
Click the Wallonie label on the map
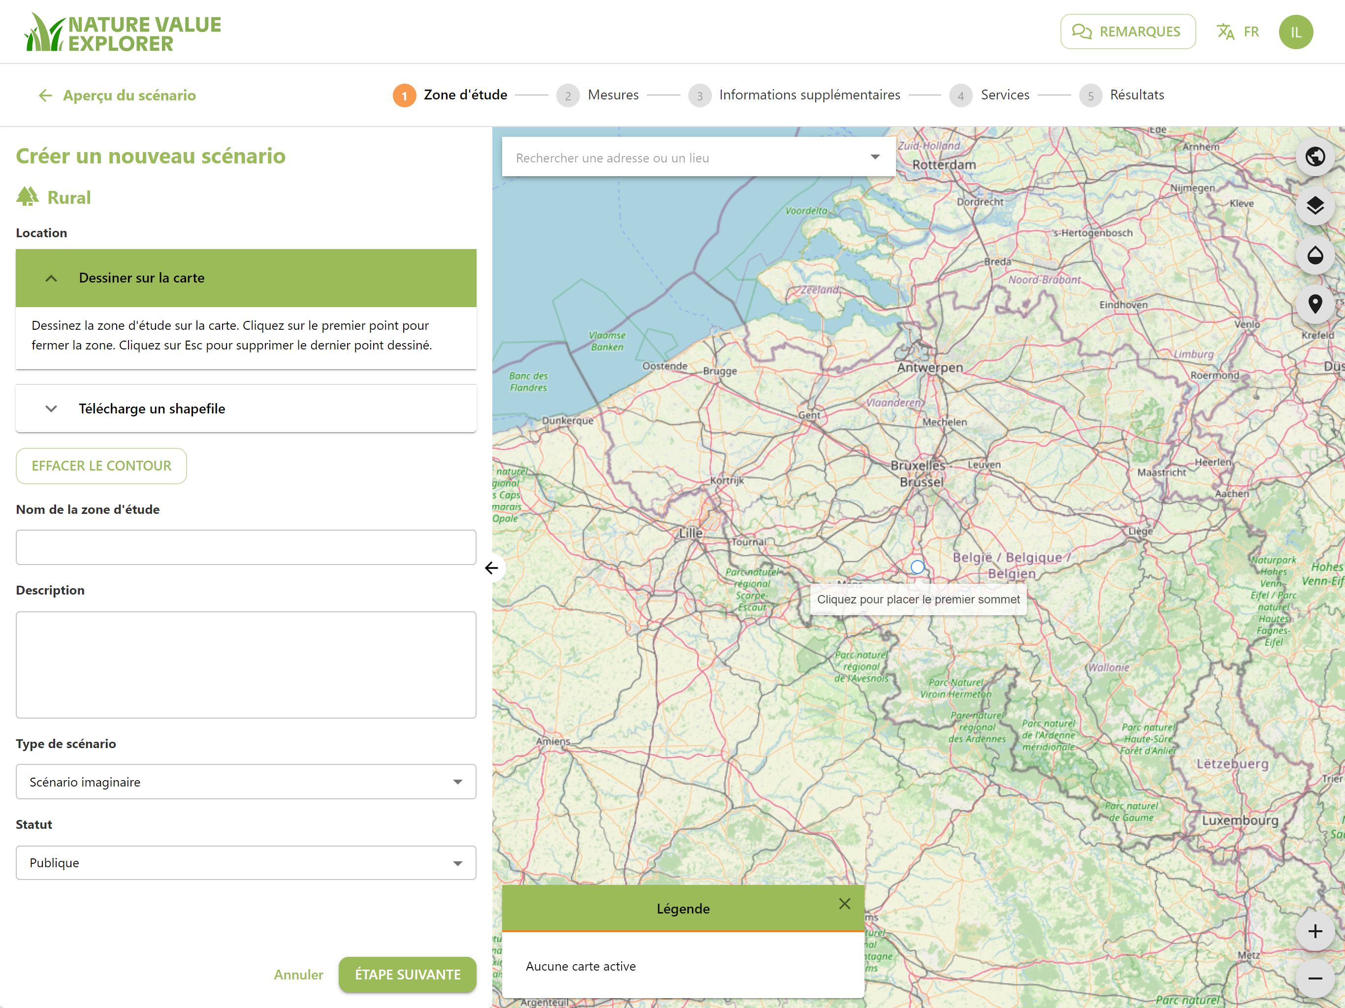[1109, 667]
